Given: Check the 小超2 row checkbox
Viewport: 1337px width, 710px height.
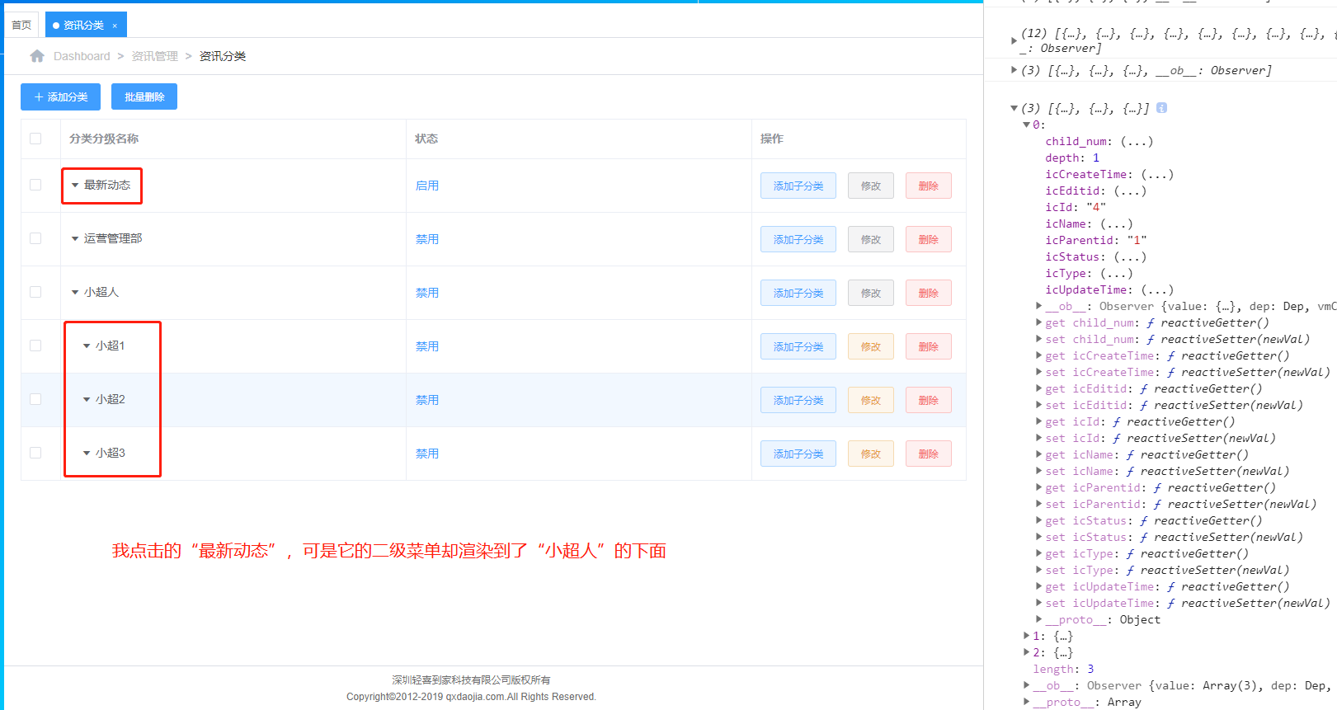Looking at the screenshot, I should [x=35, y=399].
